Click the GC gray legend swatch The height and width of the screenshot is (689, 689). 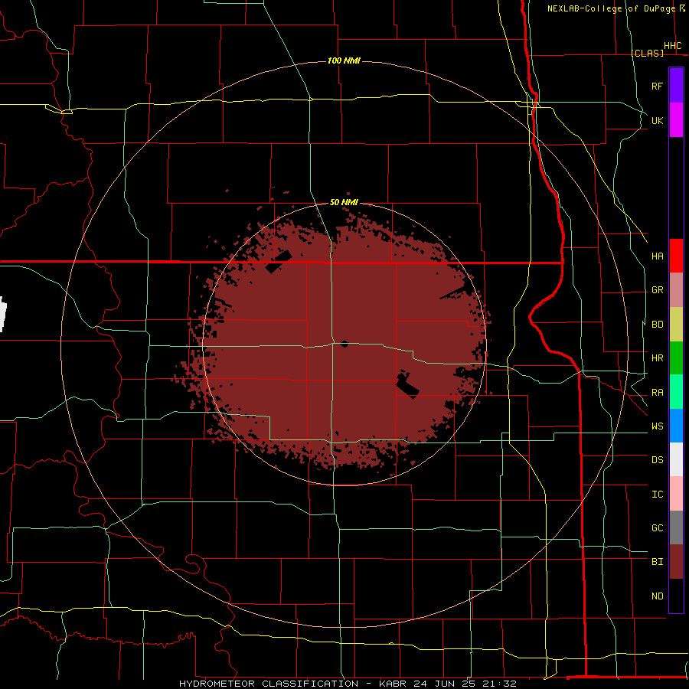coord(676,527)
